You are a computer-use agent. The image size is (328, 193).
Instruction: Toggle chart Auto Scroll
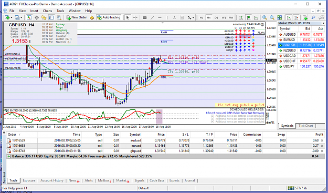(x=289, y=17)
